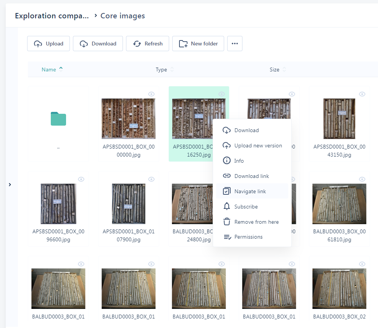378x328 pixels.
Task: Open thumbnail BALBUD0003_BOX_0061810.jpg
Action: pyautogui.click(x=339, y=204)
